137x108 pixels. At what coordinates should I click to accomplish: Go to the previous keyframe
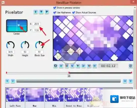tap(67, 66)
